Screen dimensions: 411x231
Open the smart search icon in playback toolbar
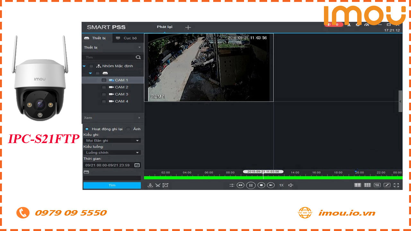(166, 185)
